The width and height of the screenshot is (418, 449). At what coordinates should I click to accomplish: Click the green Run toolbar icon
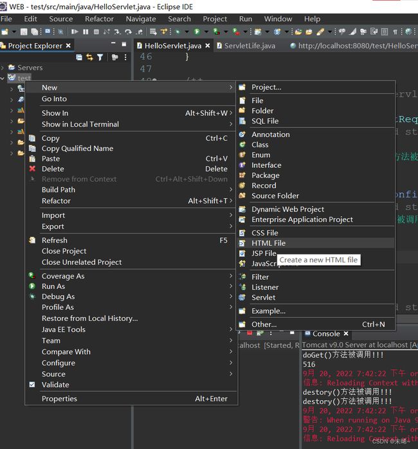tap(197, 32)
